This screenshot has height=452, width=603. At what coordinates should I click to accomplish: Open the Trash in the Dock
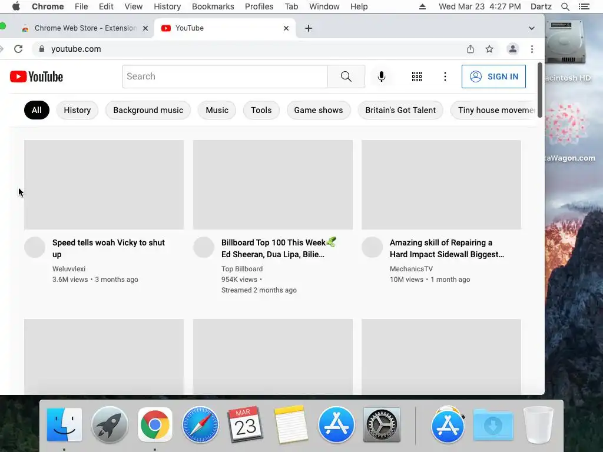[538, 425]
